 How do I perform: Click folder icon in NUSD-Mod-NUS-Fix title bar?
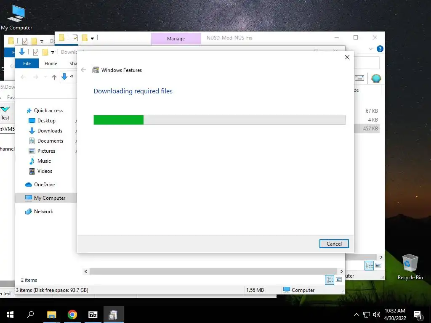[x=61, y=37]
